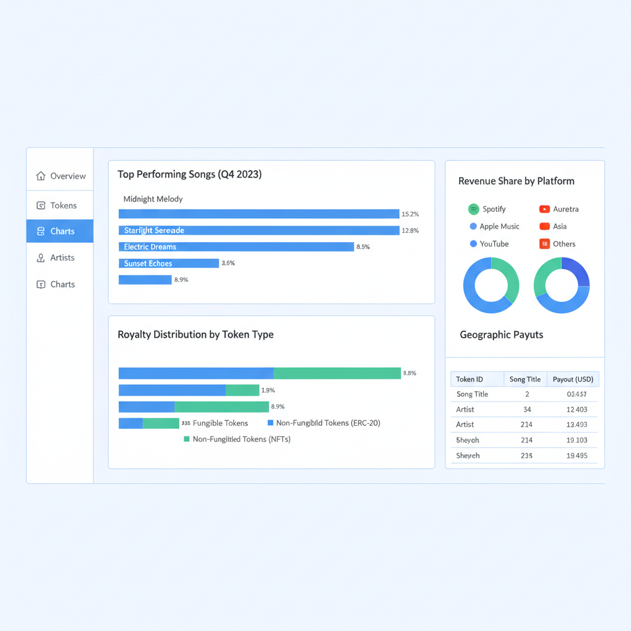Select the red Auretra play icon
This screenshot has width=631, height=631.
tap(544, 209)
